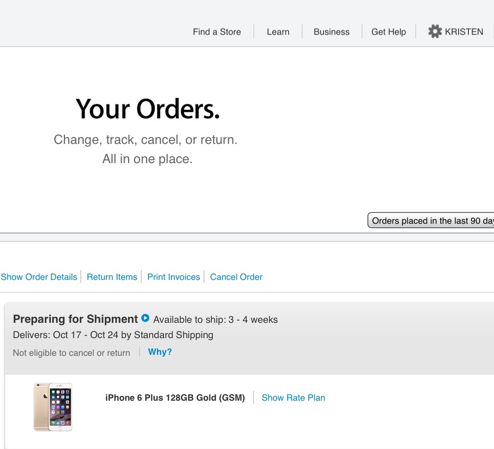The height and width of the screenshot is (449, 494).
Task: Click the iPhone 6 Plus 128GB Gold product name
Action: (175, 398)
